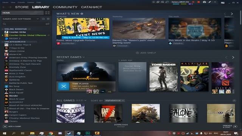The height and width of the screenshot is (136, 242).
Task: Open Half-Life cover in recent games
Action: (x=194, y=77)
